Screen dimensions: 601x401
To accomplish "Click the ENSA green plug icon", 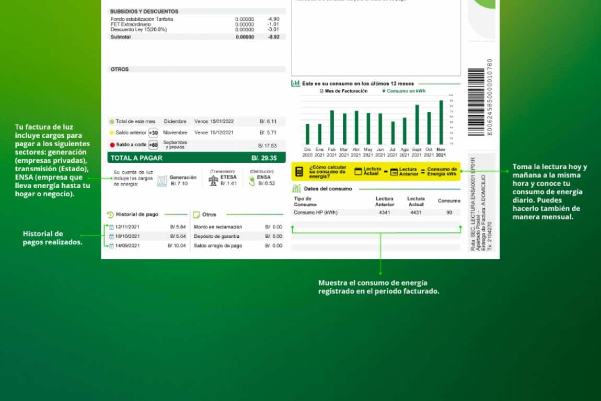I will click(251, 181).
